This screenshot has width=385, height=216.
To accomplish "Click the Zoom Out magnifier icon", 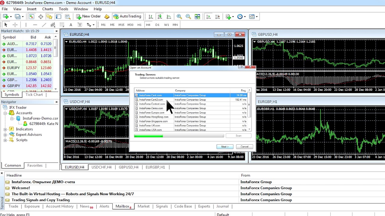I will [x=188, y=16].
